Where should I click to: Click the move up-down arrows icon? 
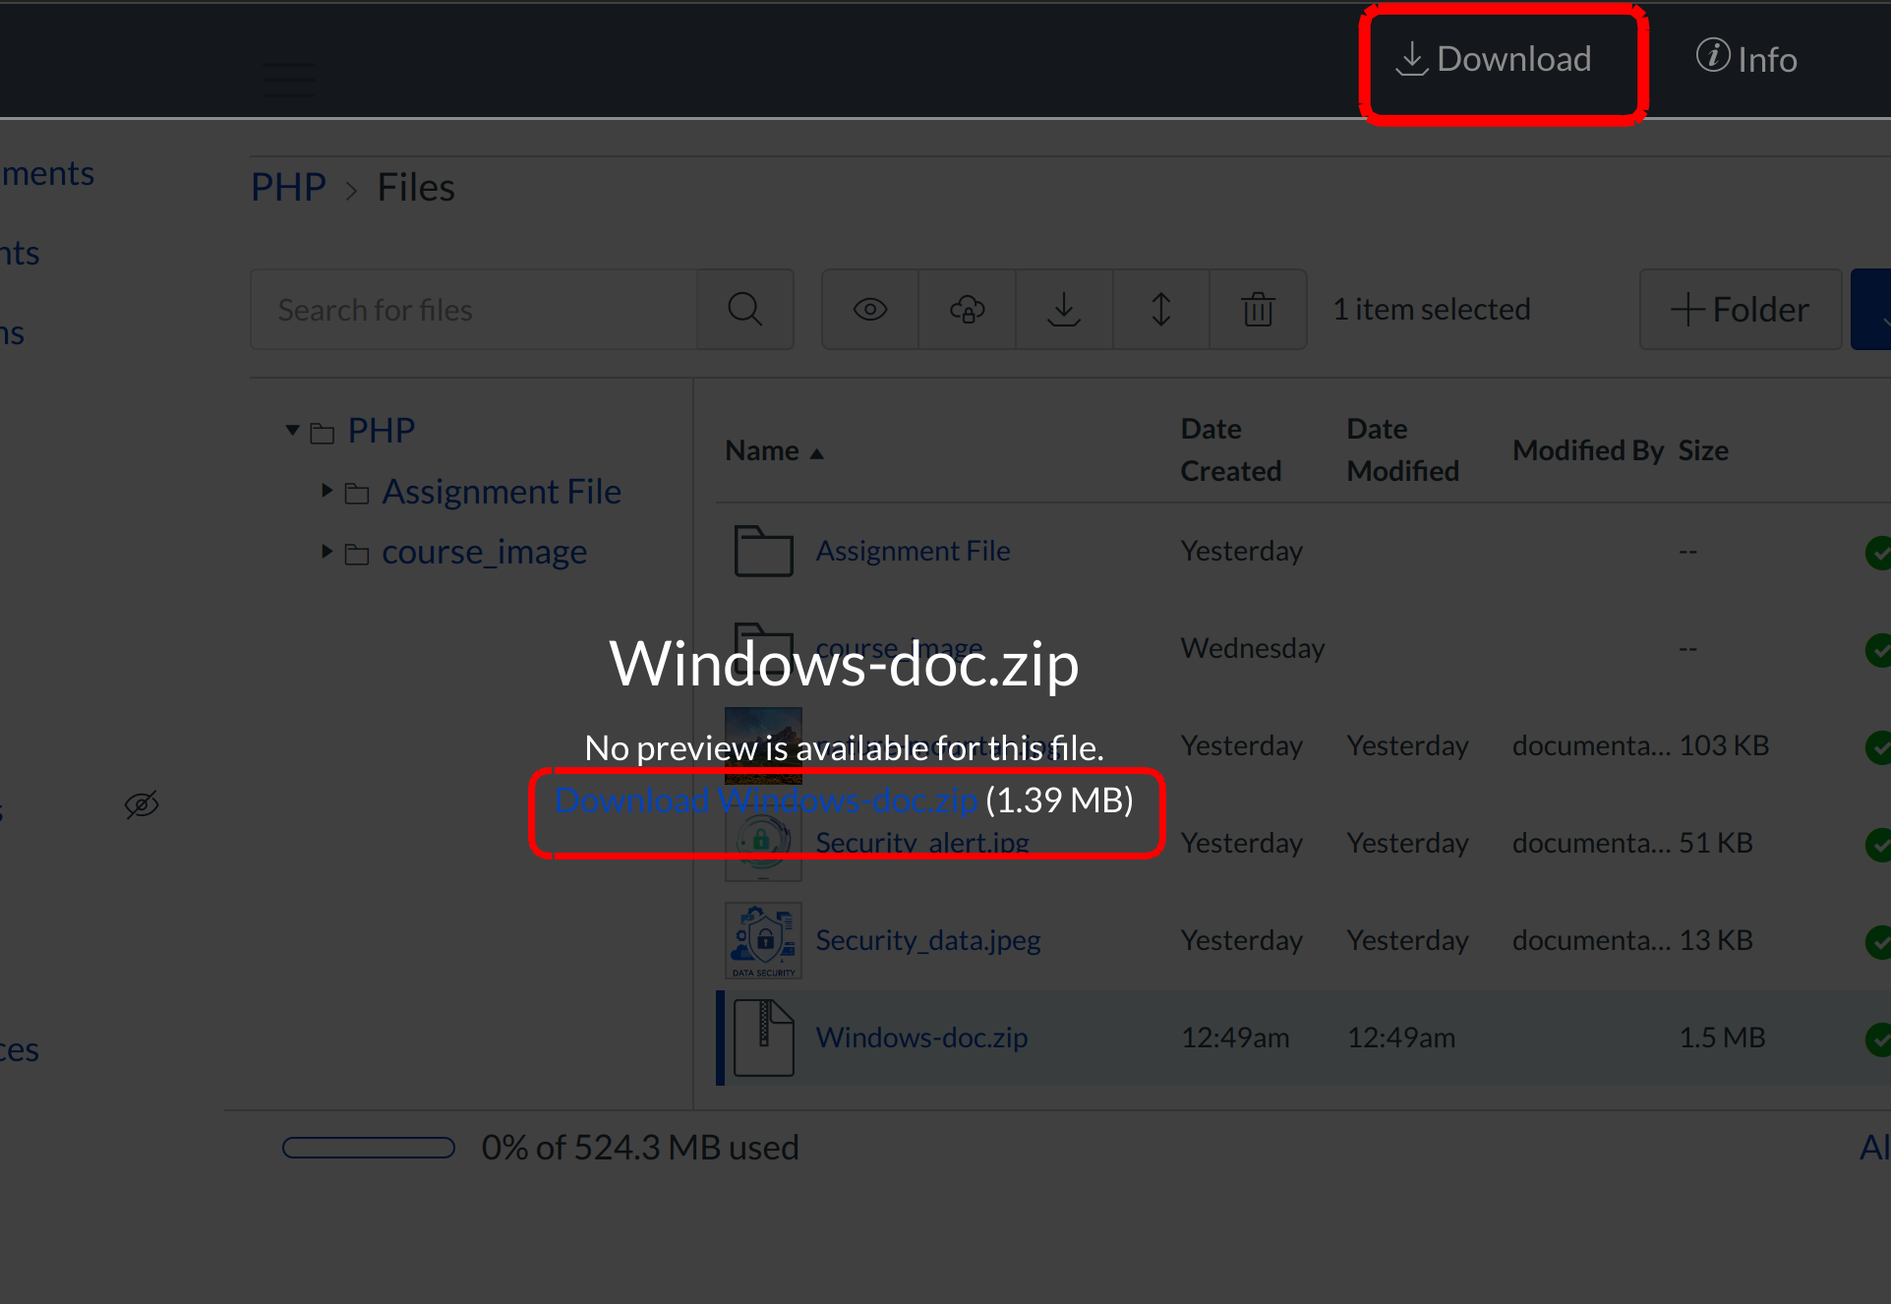pyautogui.click(x=1160, y=310)
